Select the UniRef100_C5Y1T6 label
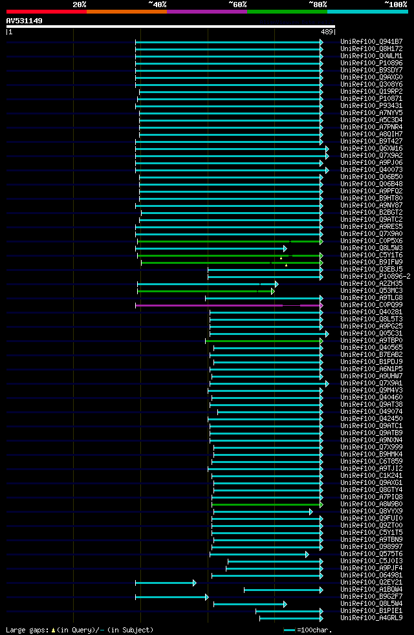The height and width of the screenshot is (635, 414). (371, 255)
